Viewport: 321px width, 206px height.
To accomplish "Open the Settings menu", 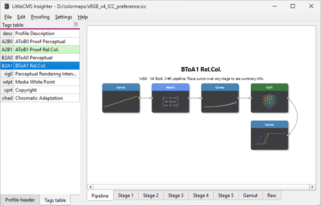I will coord(64,17).
